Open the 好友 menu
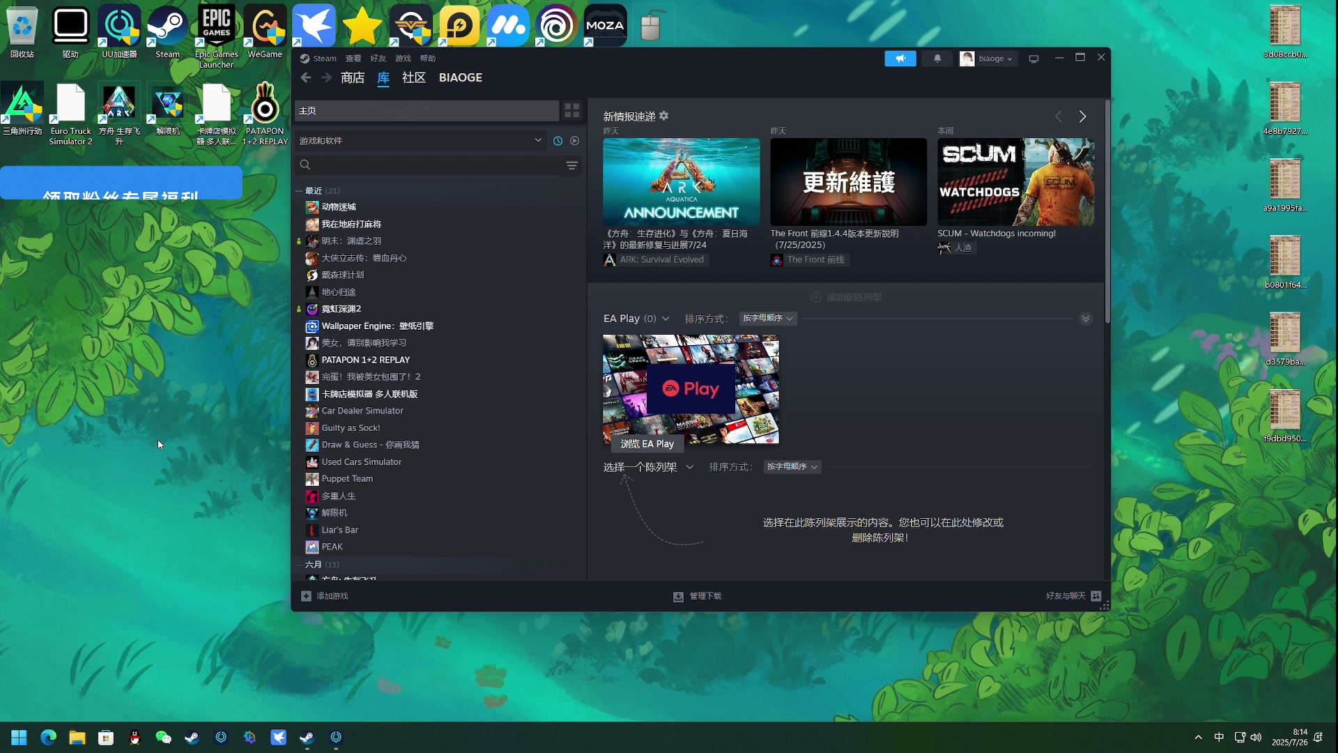This screenshot has width=1338, height=753. [x=378, y=59]
